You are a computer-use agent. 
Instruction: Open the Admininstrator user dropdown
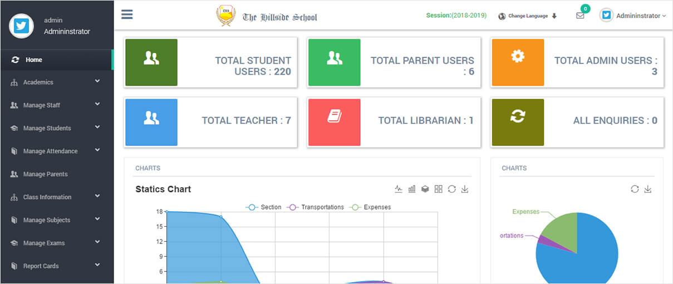[633, 16]
